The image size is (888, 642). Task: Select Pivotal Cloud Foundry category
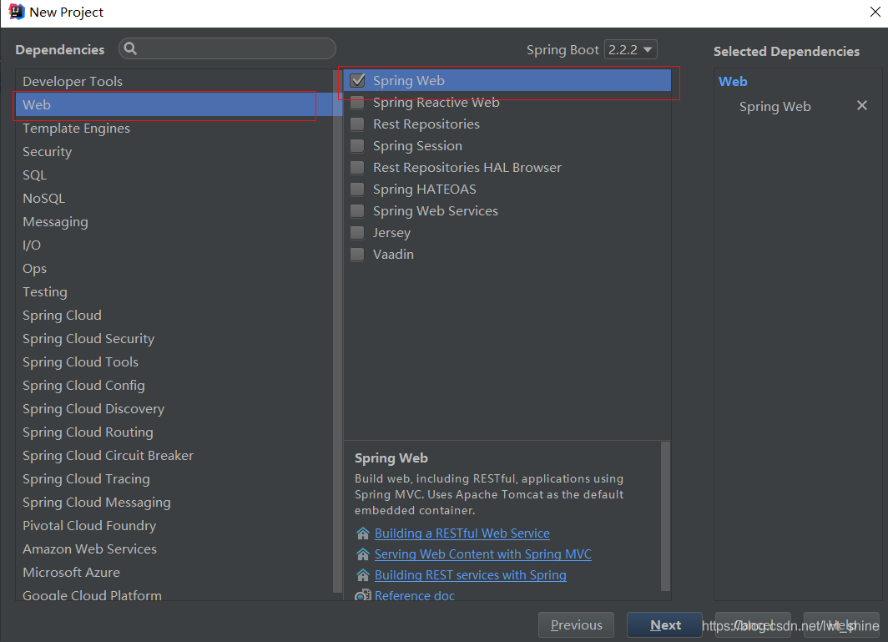coord(174,525)
